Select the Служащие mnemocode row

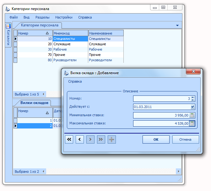pos(70,44)
